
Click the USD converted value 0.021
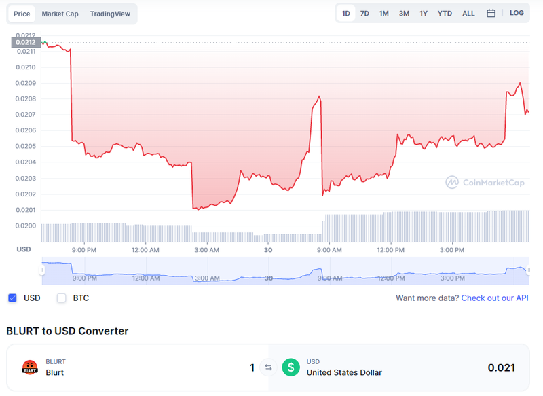click(x=501, y=367)
